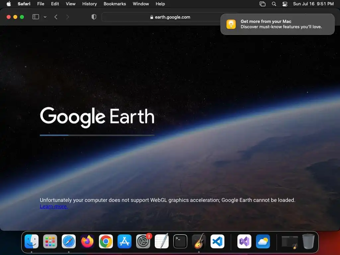Image resolution: width=340 pixels, height=255 pixels.
Task: Go back to previous page
Action: click(56, 17)
